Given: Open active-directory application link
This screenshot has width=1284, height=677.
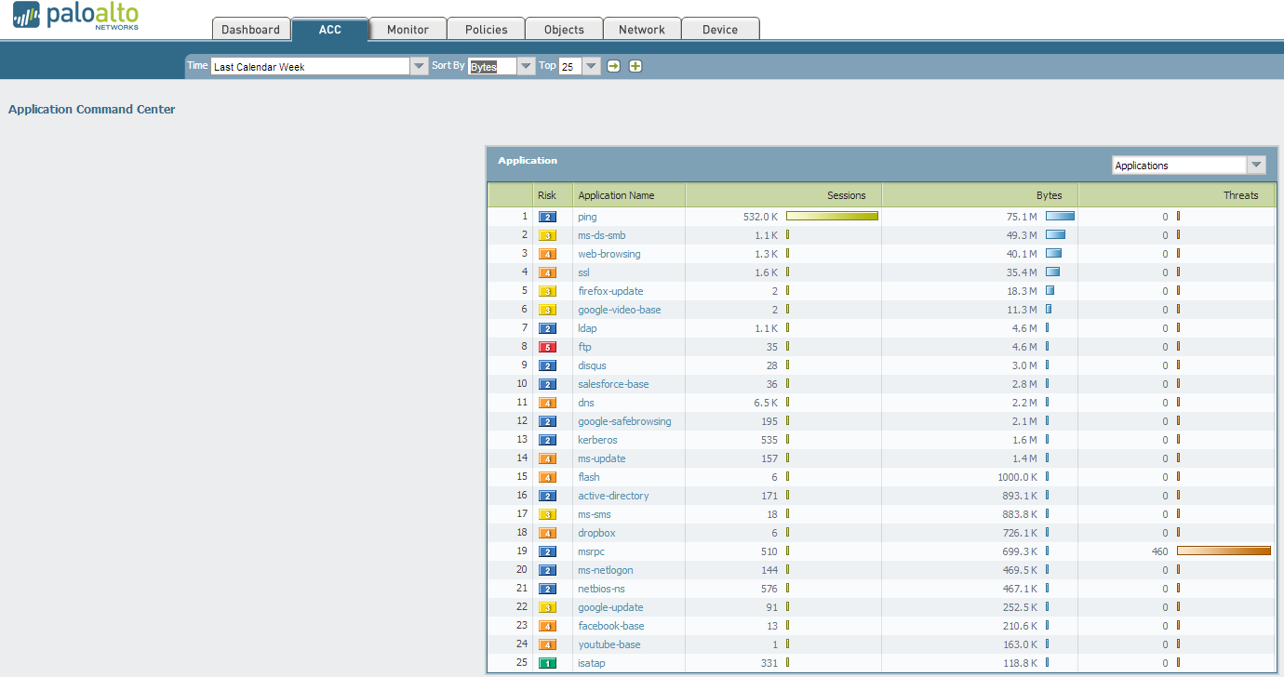Looking at the screenshot, I should tap(613, 496).
